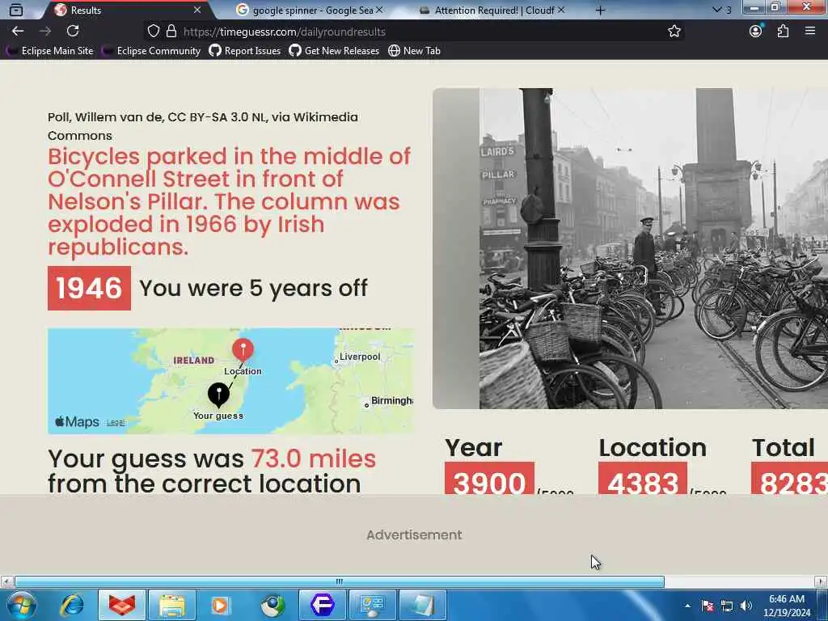828x621 pixels.
Task: Open the Get New Releases bookmark
Action: [334, 51]
